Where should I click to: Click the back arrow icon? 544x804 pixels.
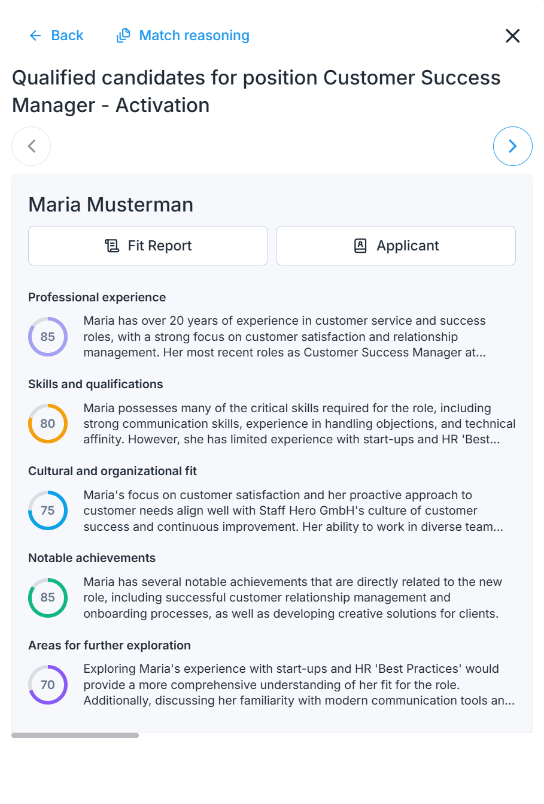point(35,36)
